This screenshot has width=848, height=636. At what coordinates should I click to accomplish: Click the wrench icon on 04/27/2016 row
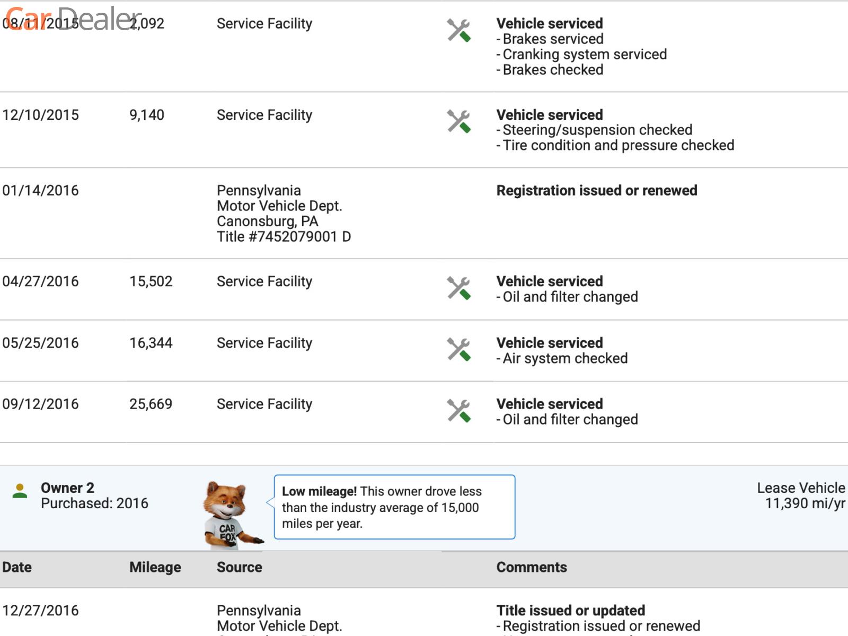458,288
